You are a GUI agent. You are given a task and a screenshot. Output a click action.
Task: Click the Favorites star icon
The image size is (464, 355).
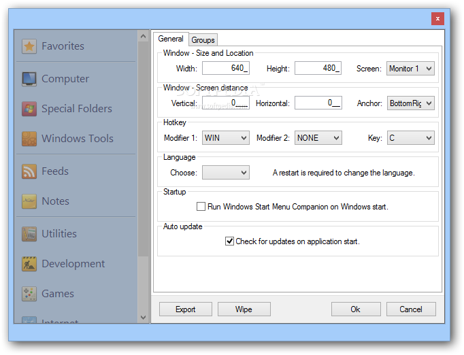[x=29, y=46]
